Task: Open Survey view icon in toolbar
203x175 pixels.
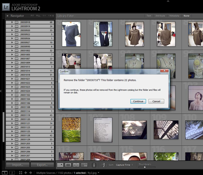Action: [84, 165]
